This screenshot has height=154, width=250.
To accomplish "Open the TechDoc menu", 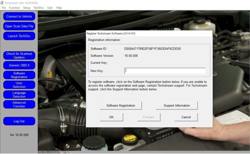I will pyautogui.click(x=39, y=8).
